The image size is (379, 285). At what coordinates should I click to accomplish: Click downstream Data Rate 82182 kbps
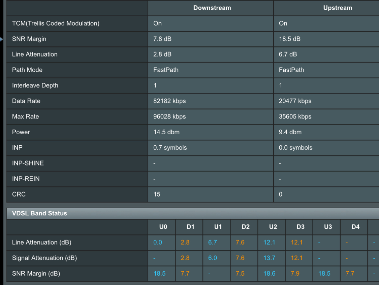(169, 101)
